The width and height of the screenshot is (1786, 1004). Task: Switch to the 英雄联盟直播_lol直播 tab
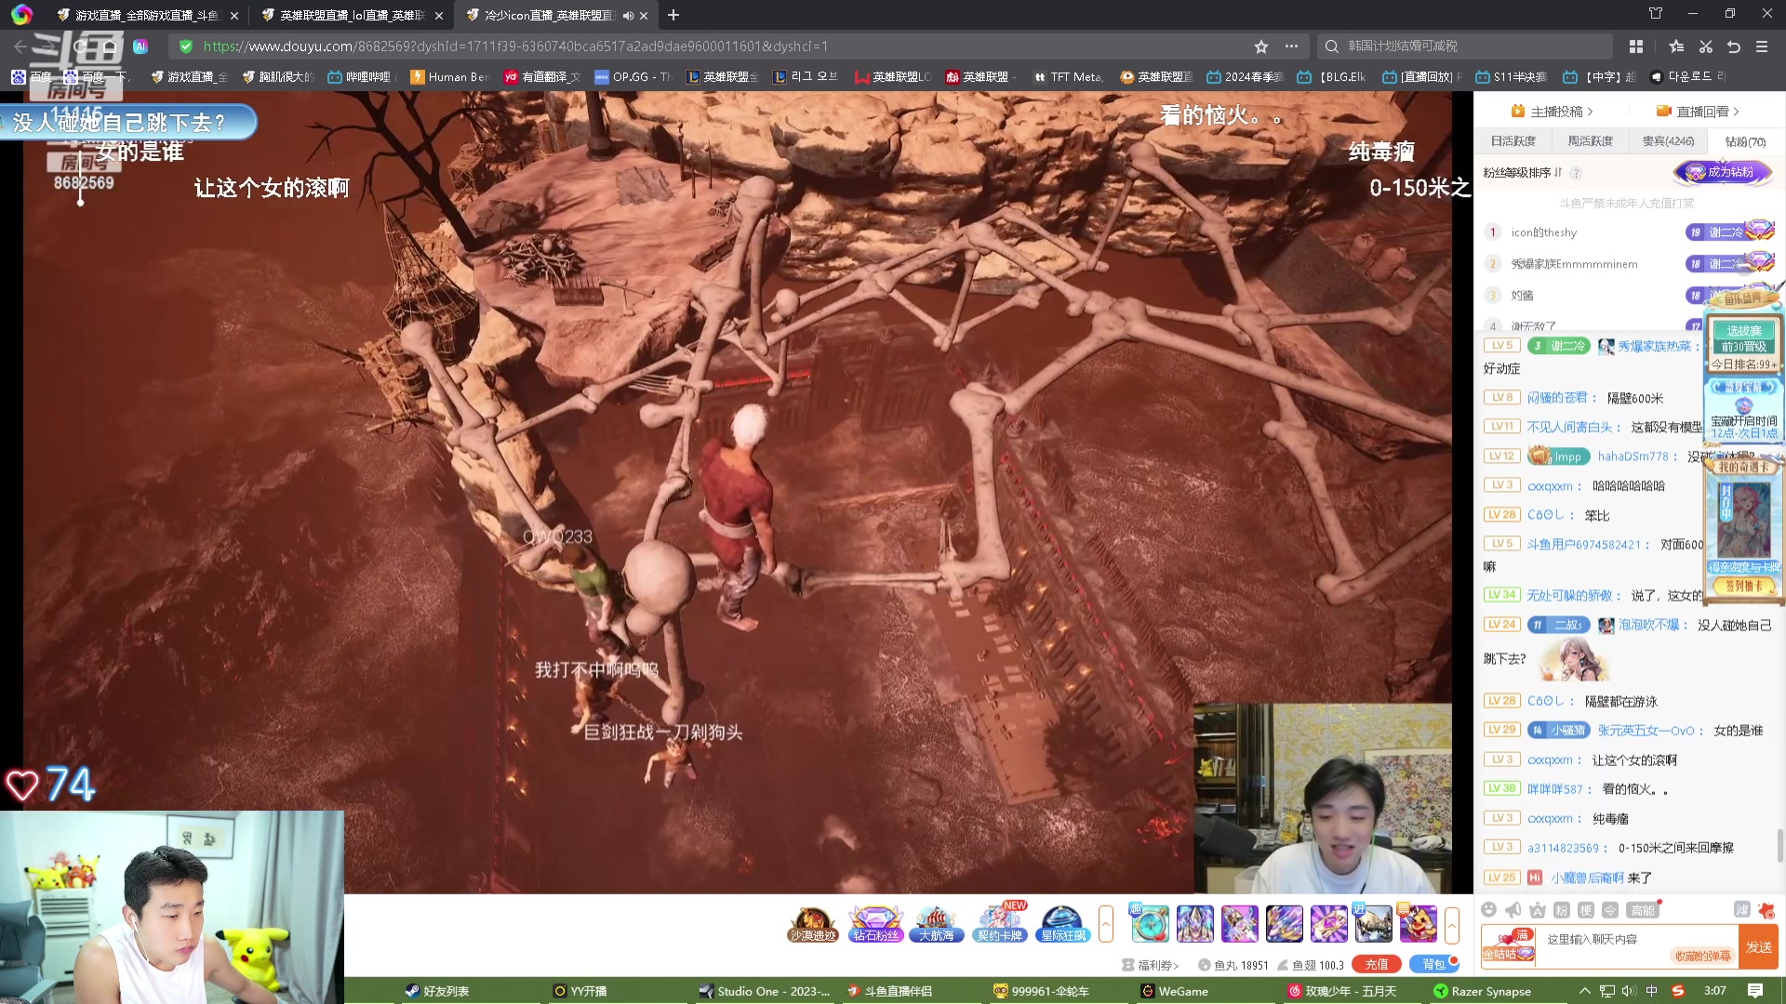[x=352, y=16]
